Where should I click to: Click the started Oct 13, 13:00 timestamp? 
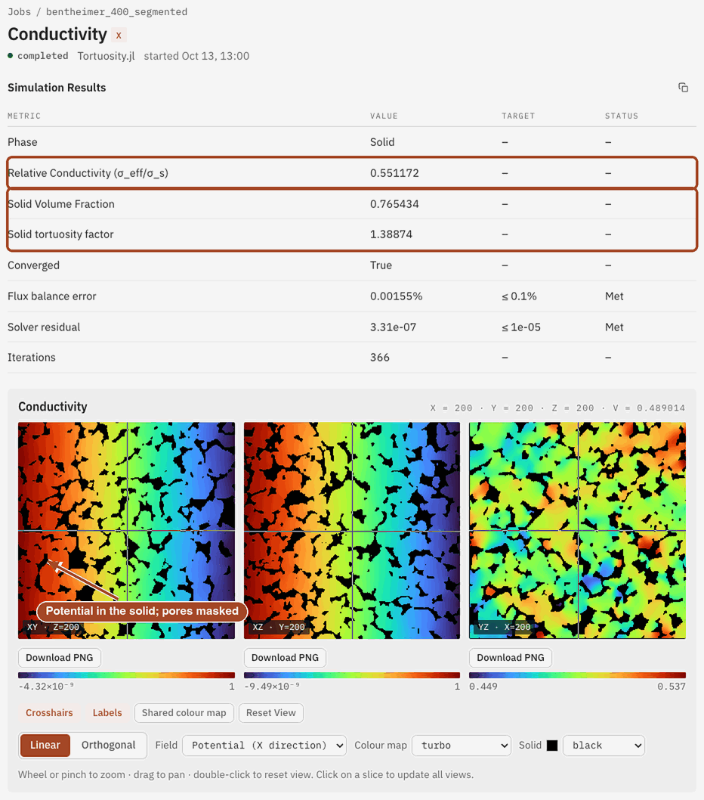point(196,56)
